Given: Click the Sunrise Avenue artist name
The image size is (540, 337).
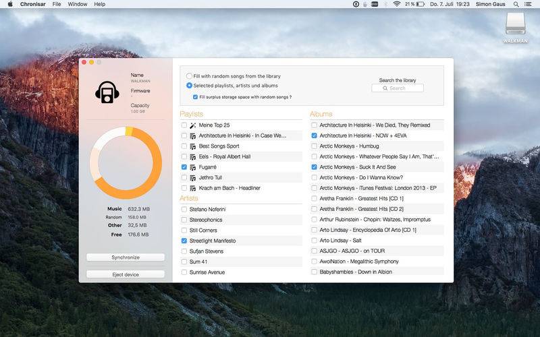Looking at the screenshot, I should (x=207, y=272).
